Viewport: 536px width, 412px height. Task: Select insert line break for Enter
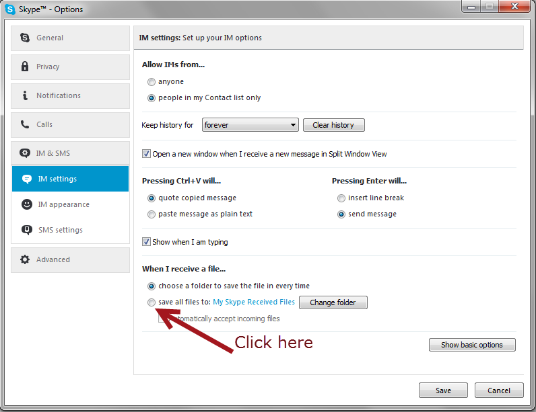pos(341,198)
